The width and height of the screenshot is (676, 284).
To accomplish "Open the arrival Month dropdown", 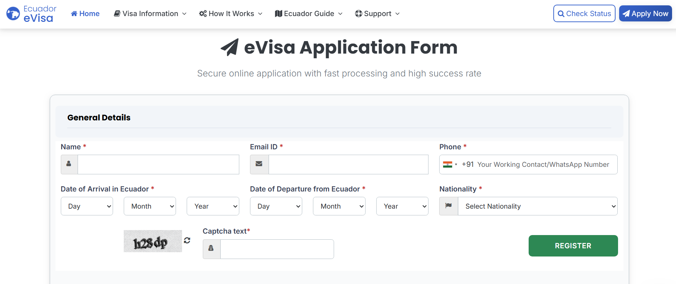I will tap(150, 206).
